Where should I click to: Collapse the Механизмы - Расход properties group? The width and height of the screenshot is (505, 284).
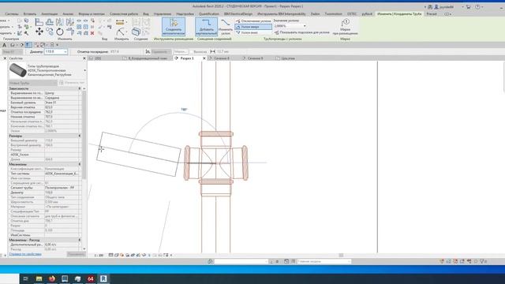(80, 240)
